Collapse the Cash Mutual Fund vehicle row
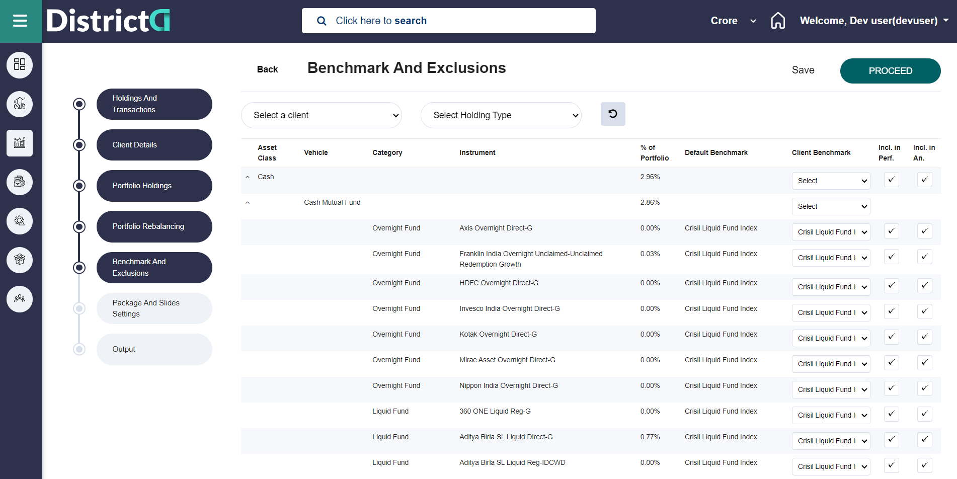The width and height of the screenshot is (957, 479). point(248,203)
